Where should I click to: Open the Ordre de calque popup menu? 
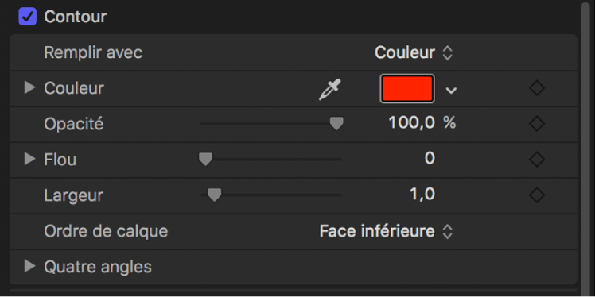tap(387, 231)
